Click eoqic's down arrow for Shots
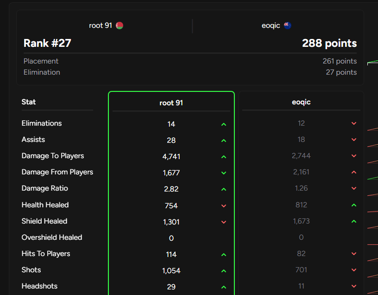This screenshot has width=378, height=295. coord(354,270)
